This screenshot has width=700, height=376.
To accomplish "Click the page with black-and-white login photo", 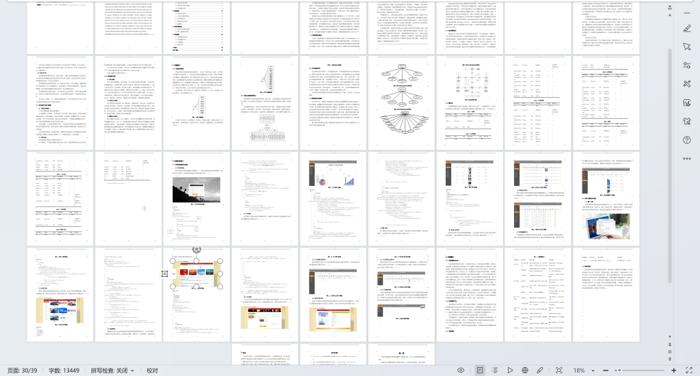I will pyautogui.click(x=196, y=198).
